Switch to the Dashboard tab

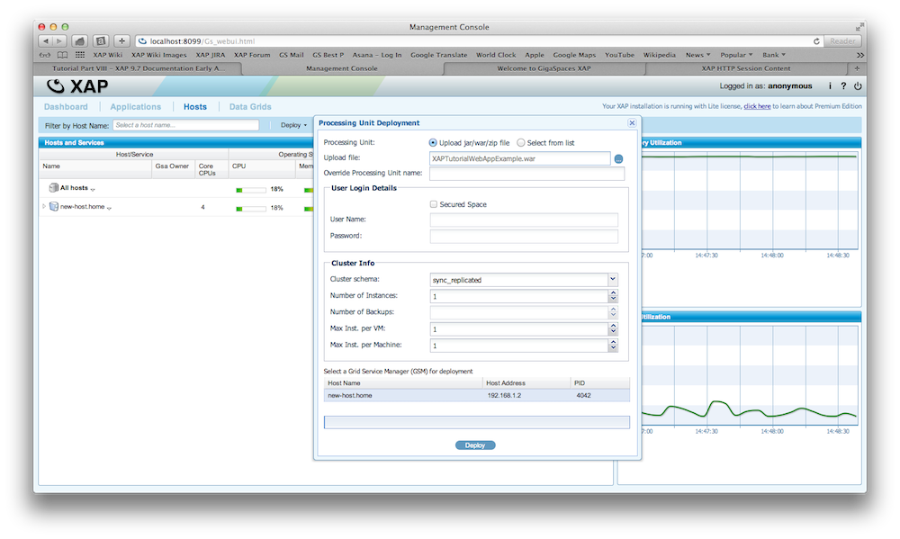[x=66, y=107]
